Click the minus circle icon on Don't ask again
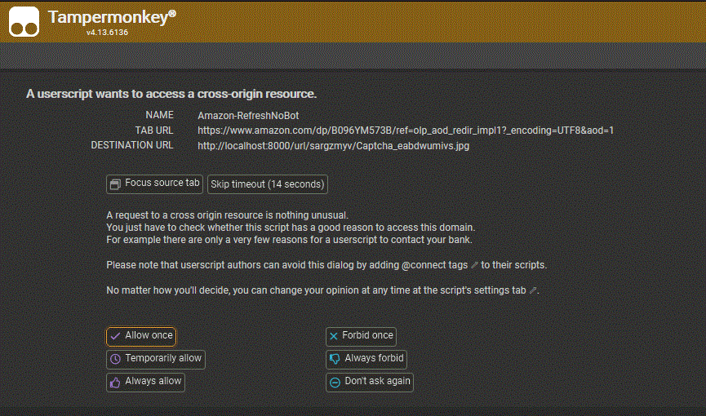The image size is (706, 416). click(x=335, y=383)
